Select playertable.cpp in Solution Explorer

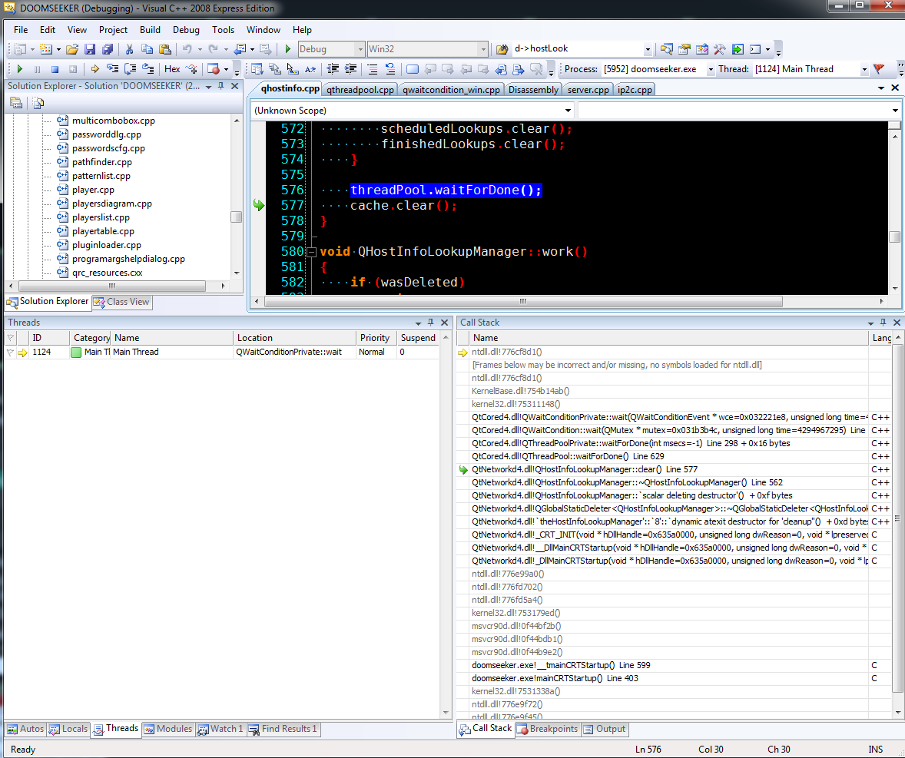coord(103,231)
